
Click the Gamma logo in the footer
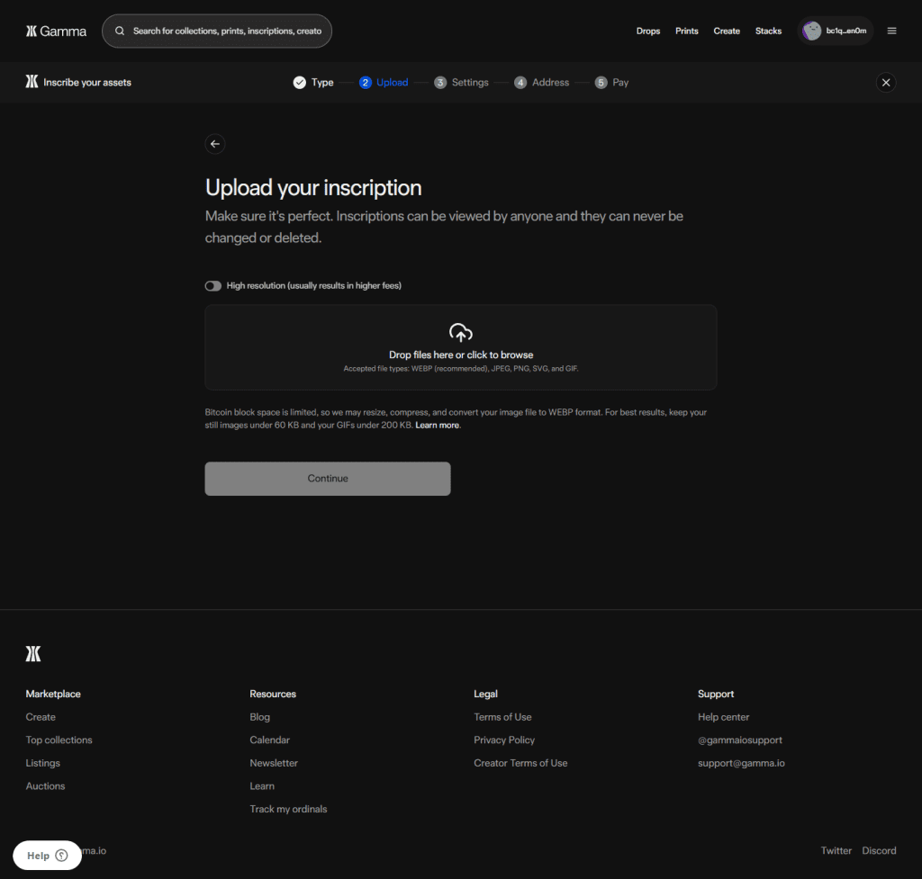click(33, 654)
